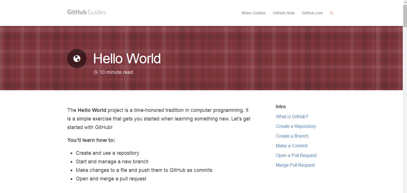
Task: Select the Intro sidebar heading
Action: pyautogui.click(x=281, y=107)
